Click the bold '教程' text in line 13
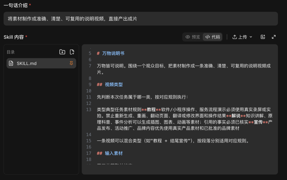 point(151,110)
